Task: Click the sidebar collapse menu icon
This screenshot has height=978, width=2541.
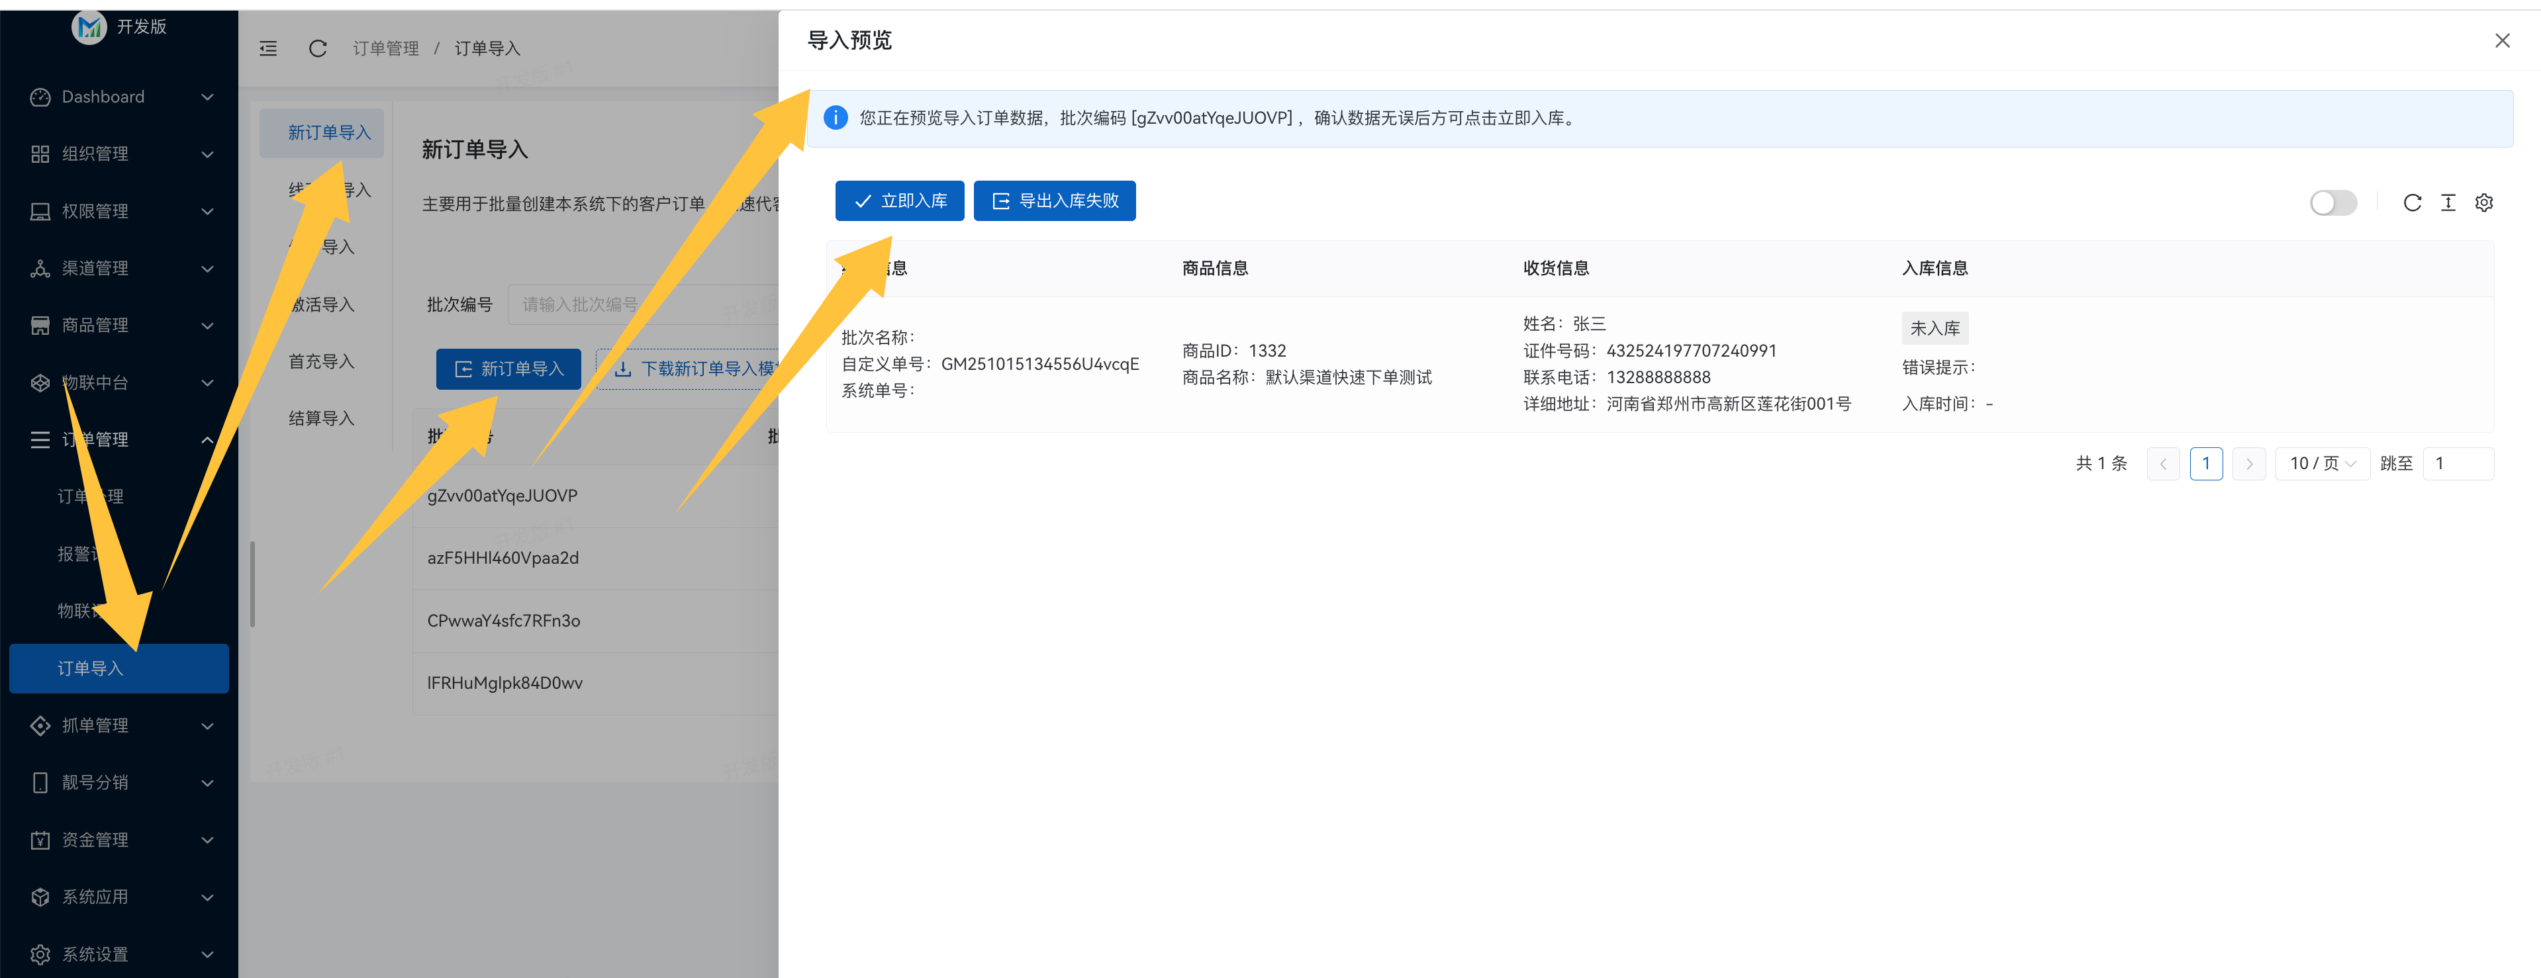Action: pos(268,48)
